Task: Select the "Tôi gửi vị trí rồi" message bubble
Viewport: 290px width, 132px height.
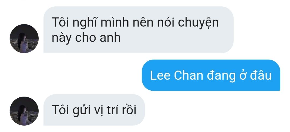Action: click(x=94, y=110)
